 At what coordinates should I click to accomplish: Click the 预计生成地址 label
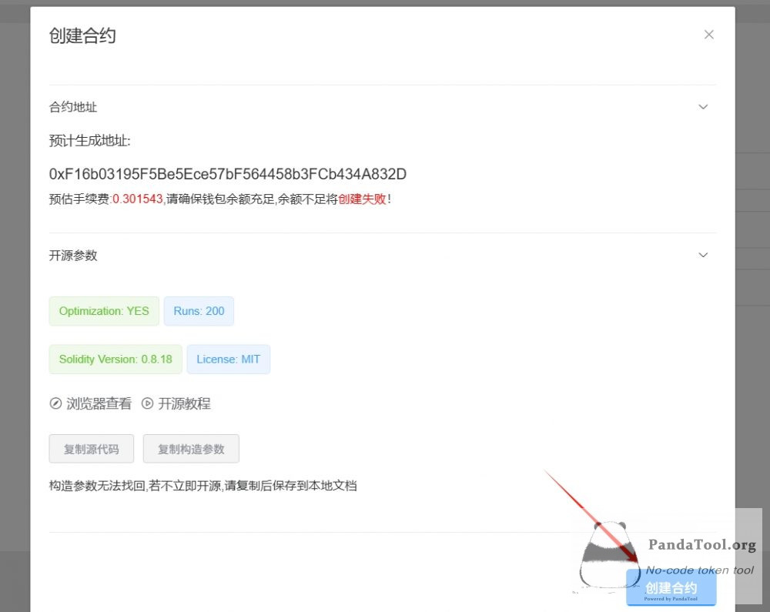(90, 141)
